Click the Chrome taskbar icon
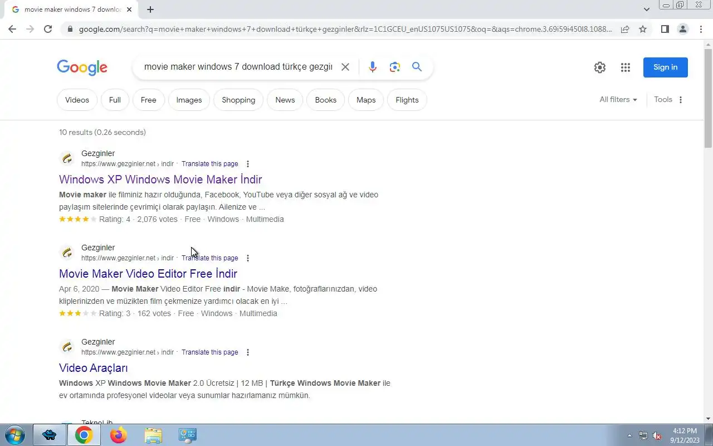The image size is (713, 446). [84, 435]
